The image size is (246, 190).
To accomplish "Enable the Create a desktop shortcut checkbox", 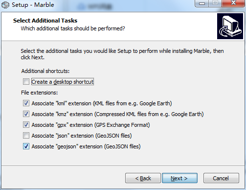I will (x=26, y=82).
